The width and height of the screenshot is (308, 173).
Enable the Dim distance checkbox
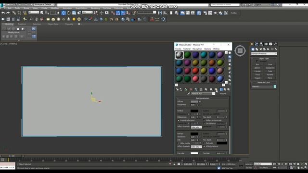(x=204, y=124)
